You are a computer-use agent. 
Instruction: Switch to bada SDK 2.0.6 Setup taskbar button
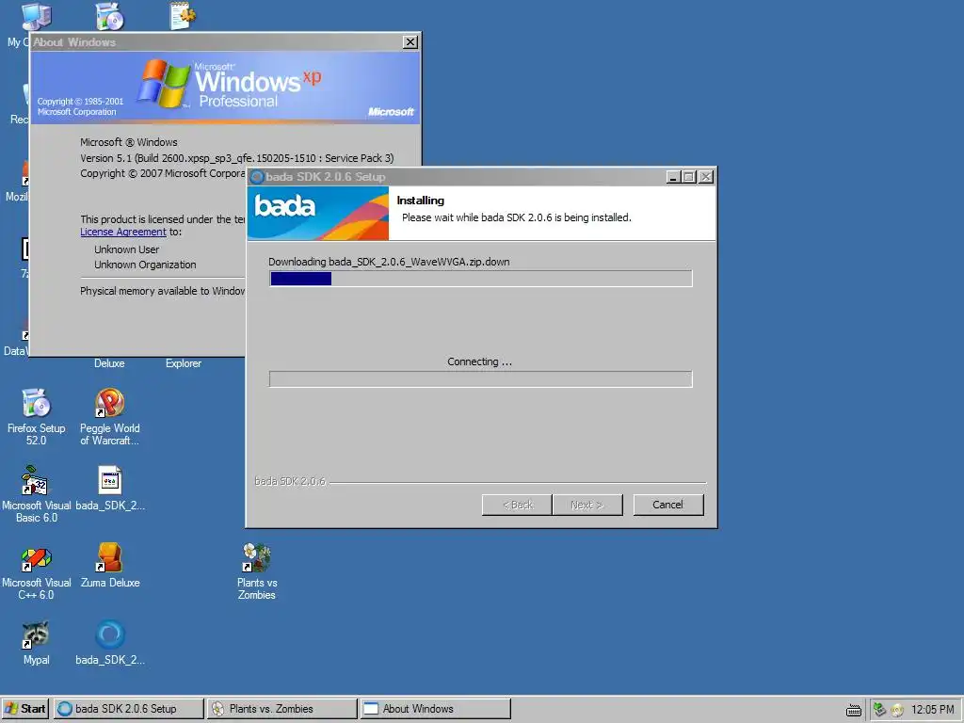(128, 709)
